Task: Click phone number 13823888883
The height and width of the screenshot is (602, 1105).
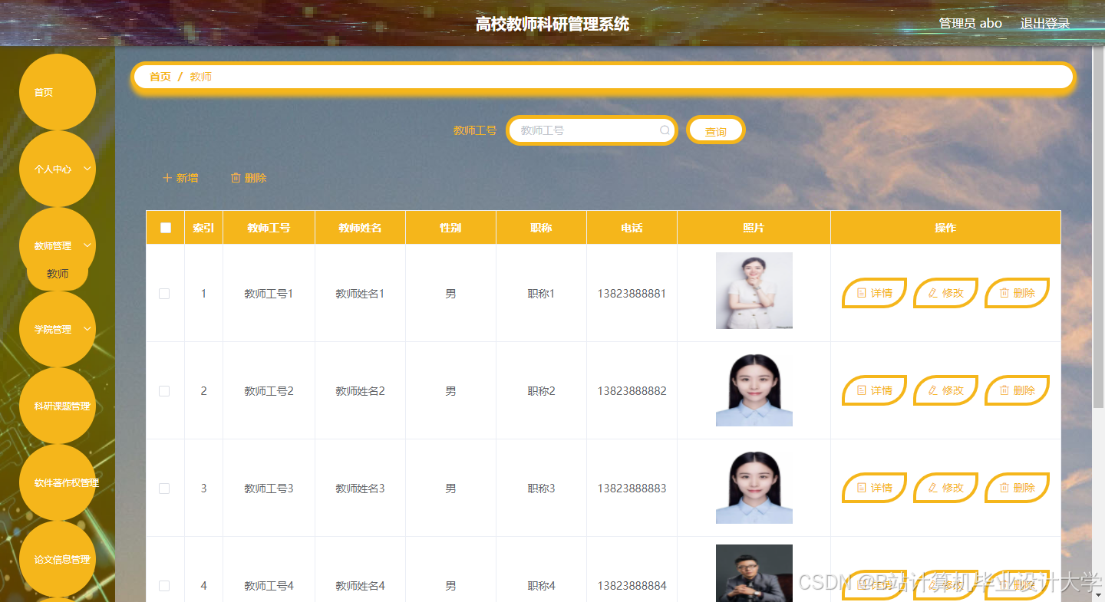Action: pyautogui.click(x=632, y=489)
